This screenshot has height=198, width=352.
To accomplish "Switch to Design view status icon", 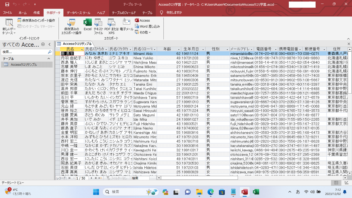I will pos(346,183).
